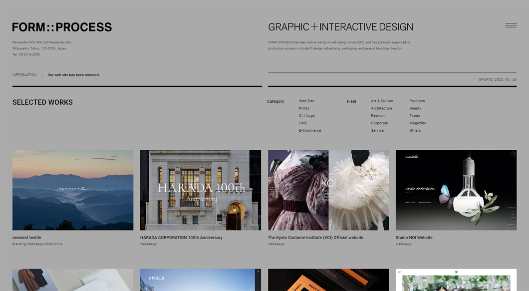Choose the Corporate field filter
Image resolution: width=529 pixels, height=291 pixels.
coord(379,123)
